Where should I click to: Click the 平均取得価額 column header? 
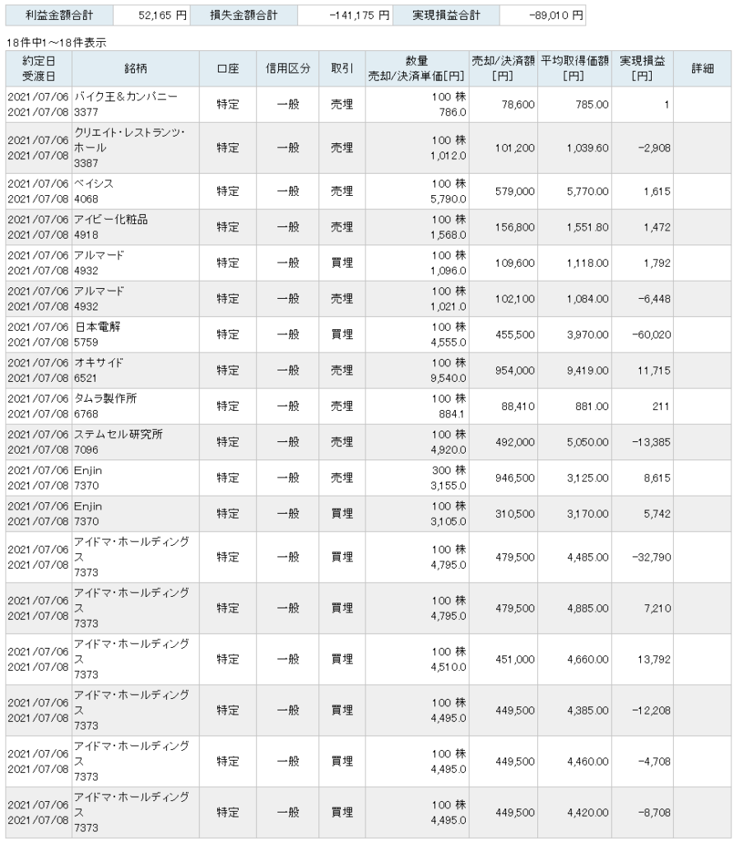point(574,69)
